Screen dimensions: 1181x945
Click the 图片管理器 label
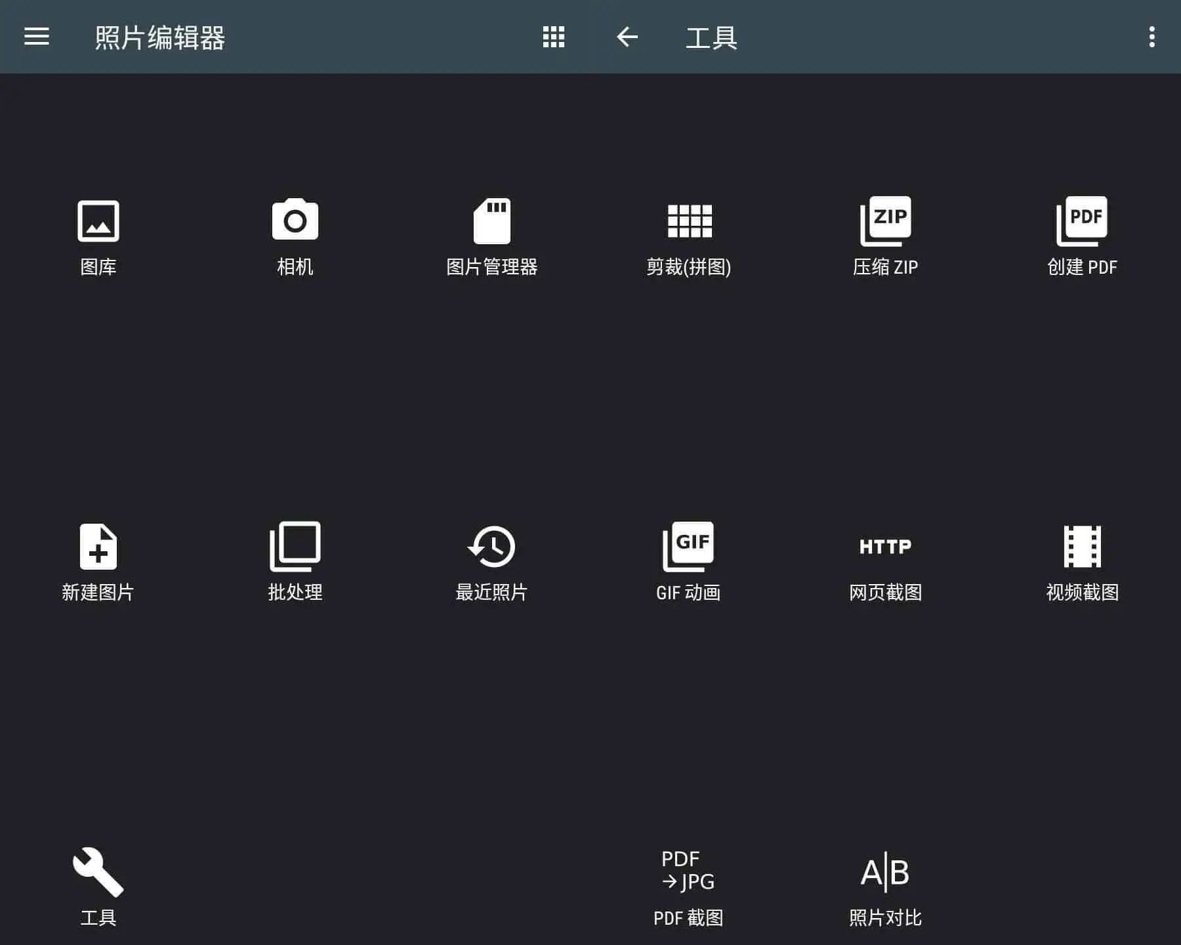492,266
